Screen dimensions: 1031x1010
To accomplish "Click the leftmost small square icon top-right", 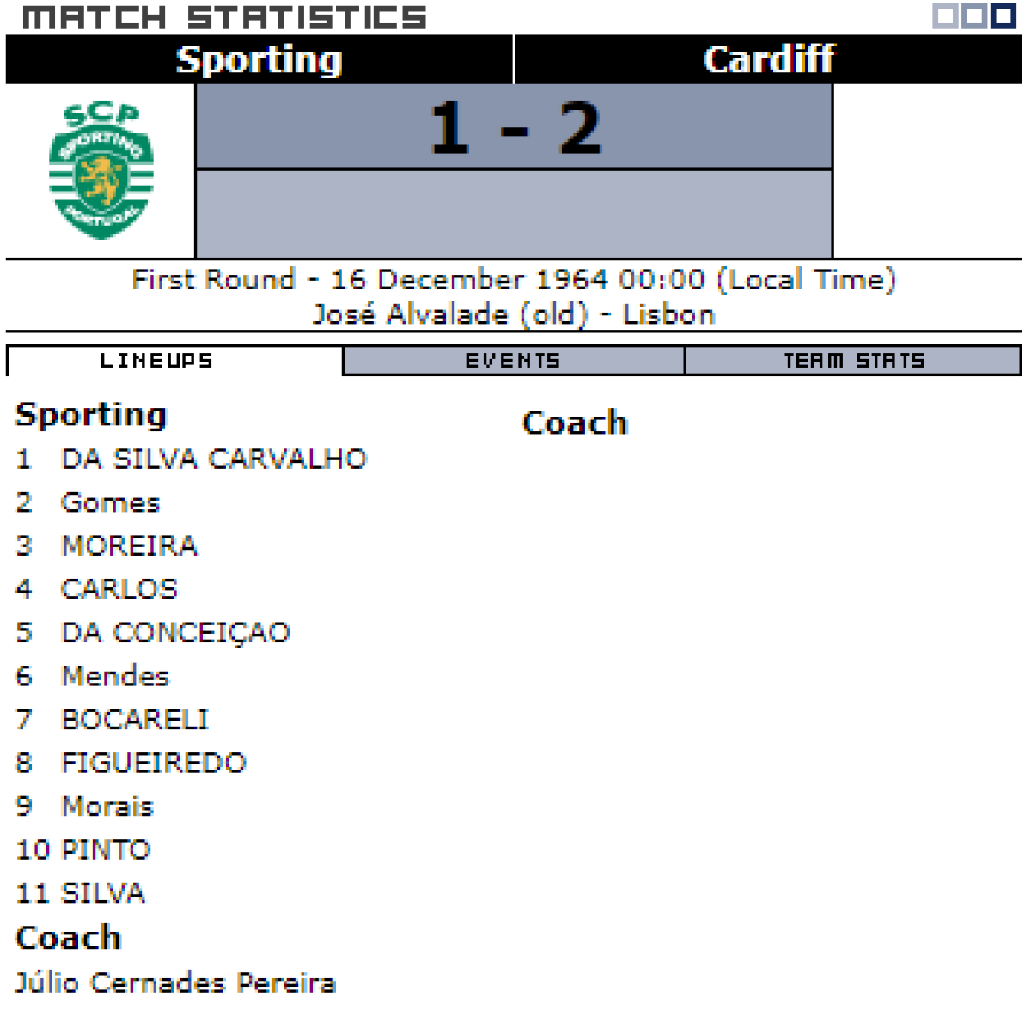I will [x=945, y=15].
